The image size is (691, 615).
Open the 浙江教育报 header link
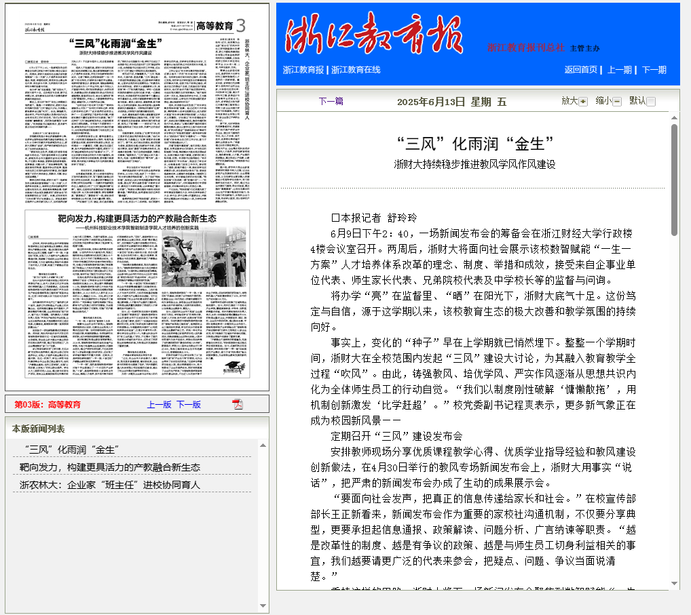click(303, 70)
